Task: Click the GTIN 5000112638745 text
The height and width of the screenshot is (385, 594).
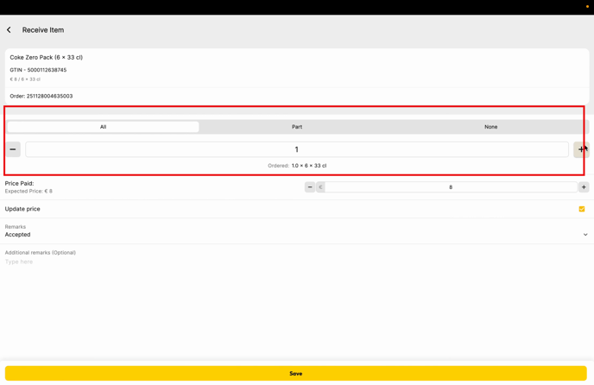Action: (x=38, y=71)
